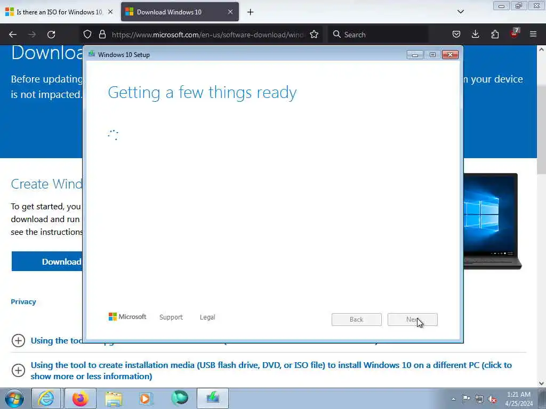546x409 pixels.
Task: Bookmark this page with the star icon
Action: [x=314, y=34]
